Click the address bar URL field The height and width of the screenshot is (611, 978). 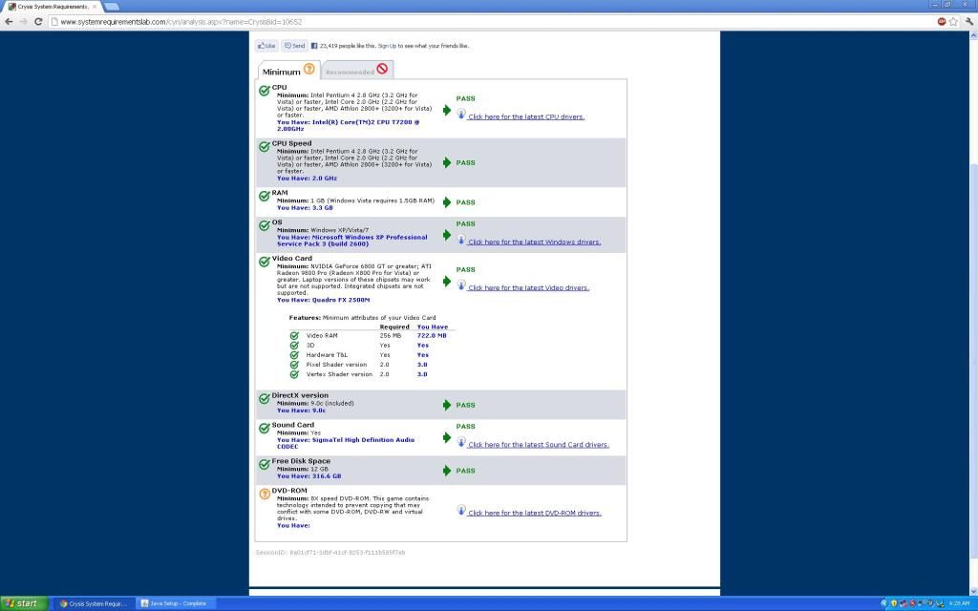tap(478, 21)
